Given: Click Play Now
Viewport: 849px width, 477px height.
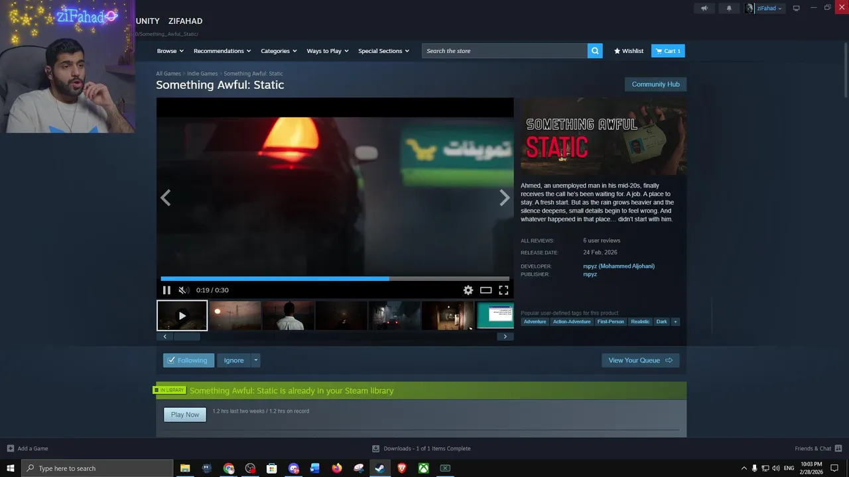Looking at the screenshot, I should [x=185, y=415].
